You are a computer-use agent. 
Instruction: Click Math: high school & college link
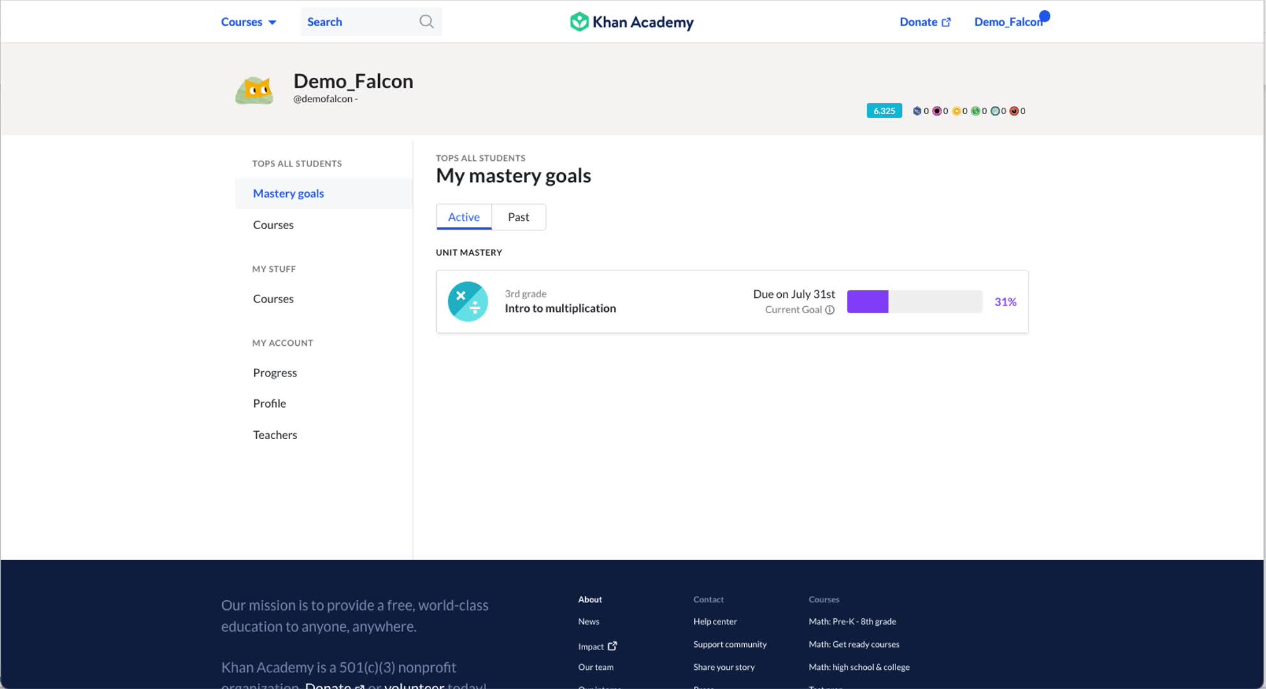pos(859,667)
